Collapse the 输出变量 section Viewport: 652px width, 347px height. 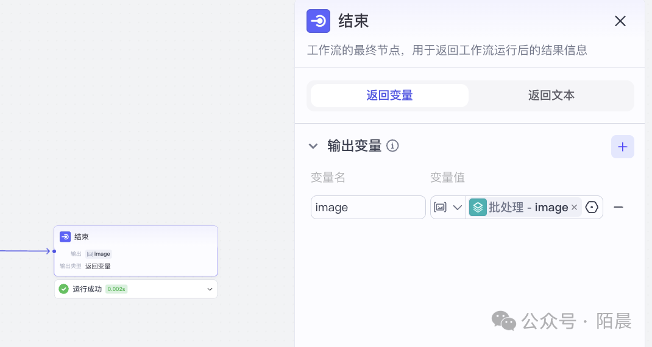point(313,146)
